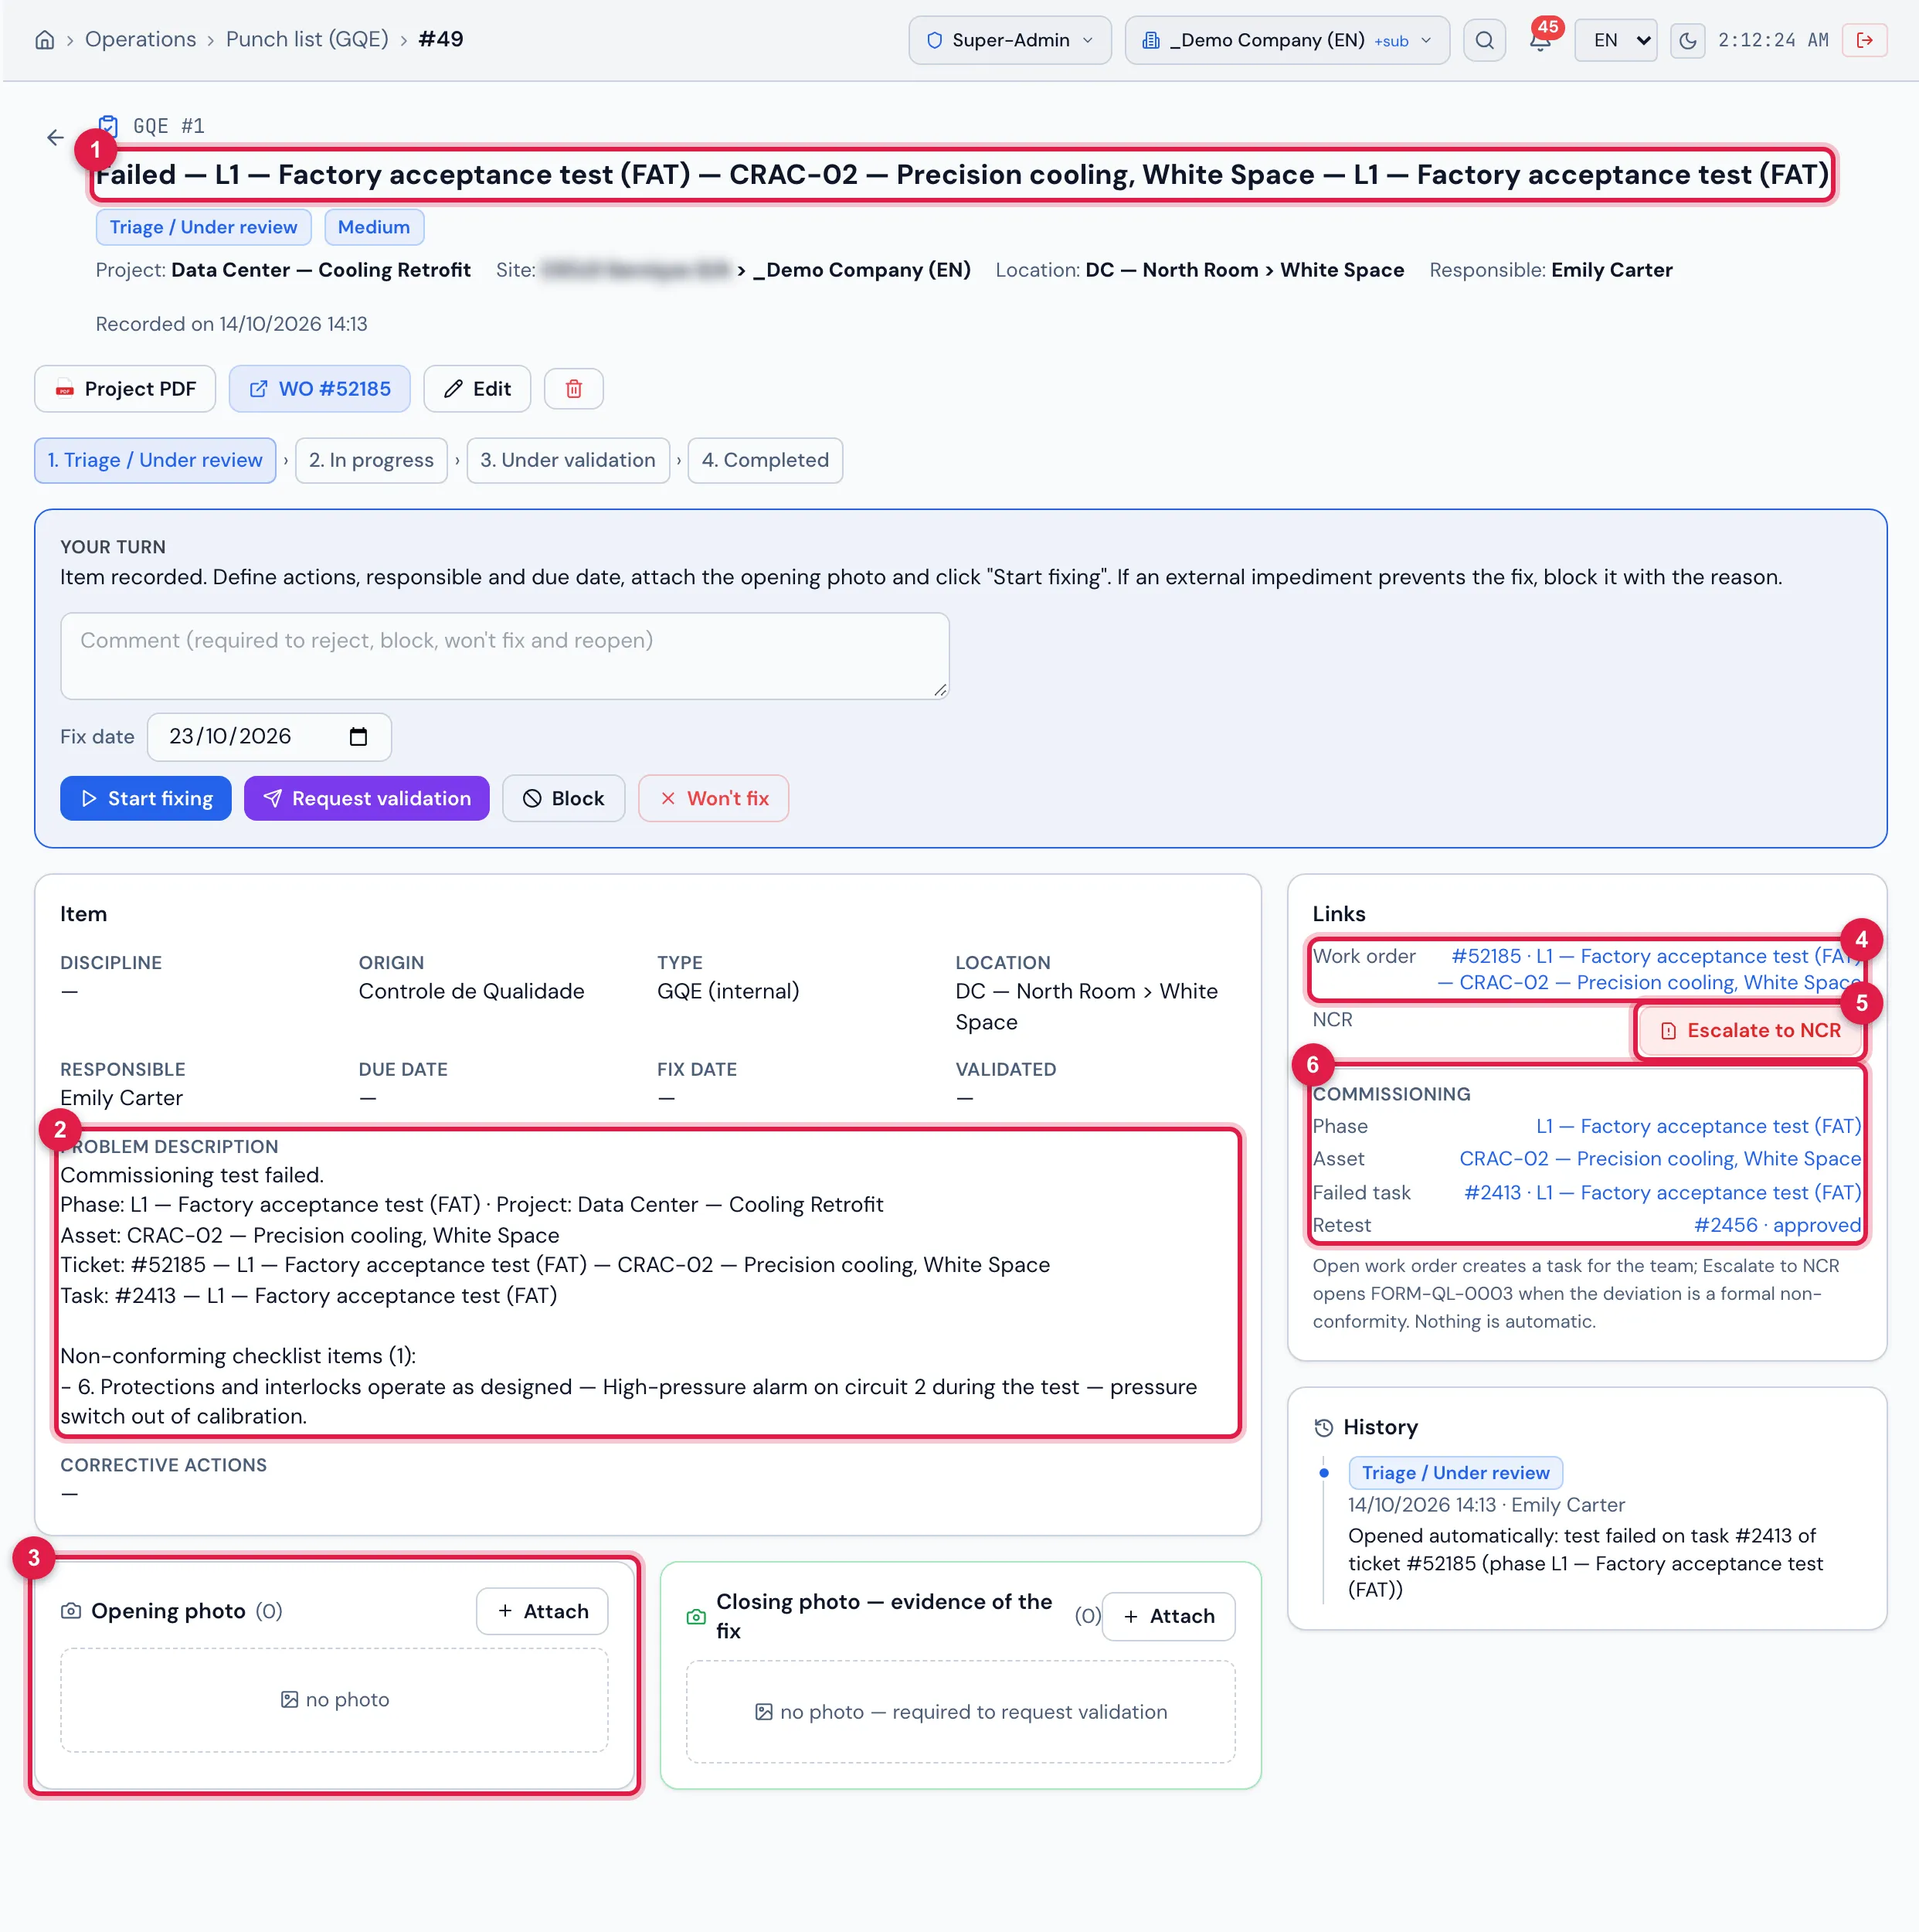The height and width of the screenshot is (1932, 1919).
Task: Toggle dark mode moon icon
Action: coord(1687,40)
